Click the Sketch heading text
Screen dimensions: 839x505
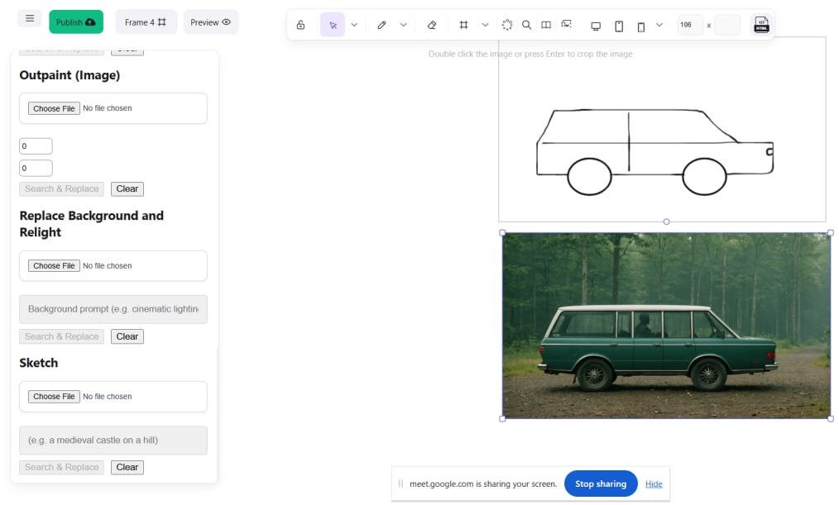pos(39,363)
